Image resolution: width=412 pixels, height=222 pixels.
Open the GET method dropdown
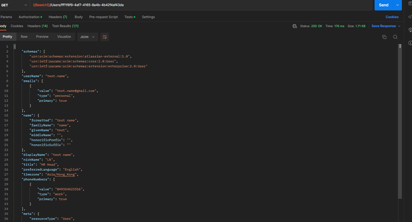click(14, 5)
